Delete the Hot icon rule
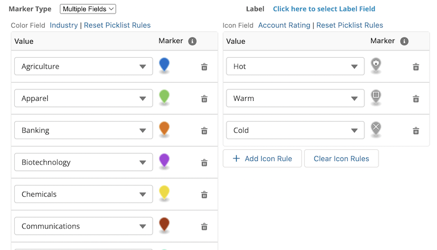Image resolution: width=437 pixels, height=250 pixels. (x=416, y=67)
